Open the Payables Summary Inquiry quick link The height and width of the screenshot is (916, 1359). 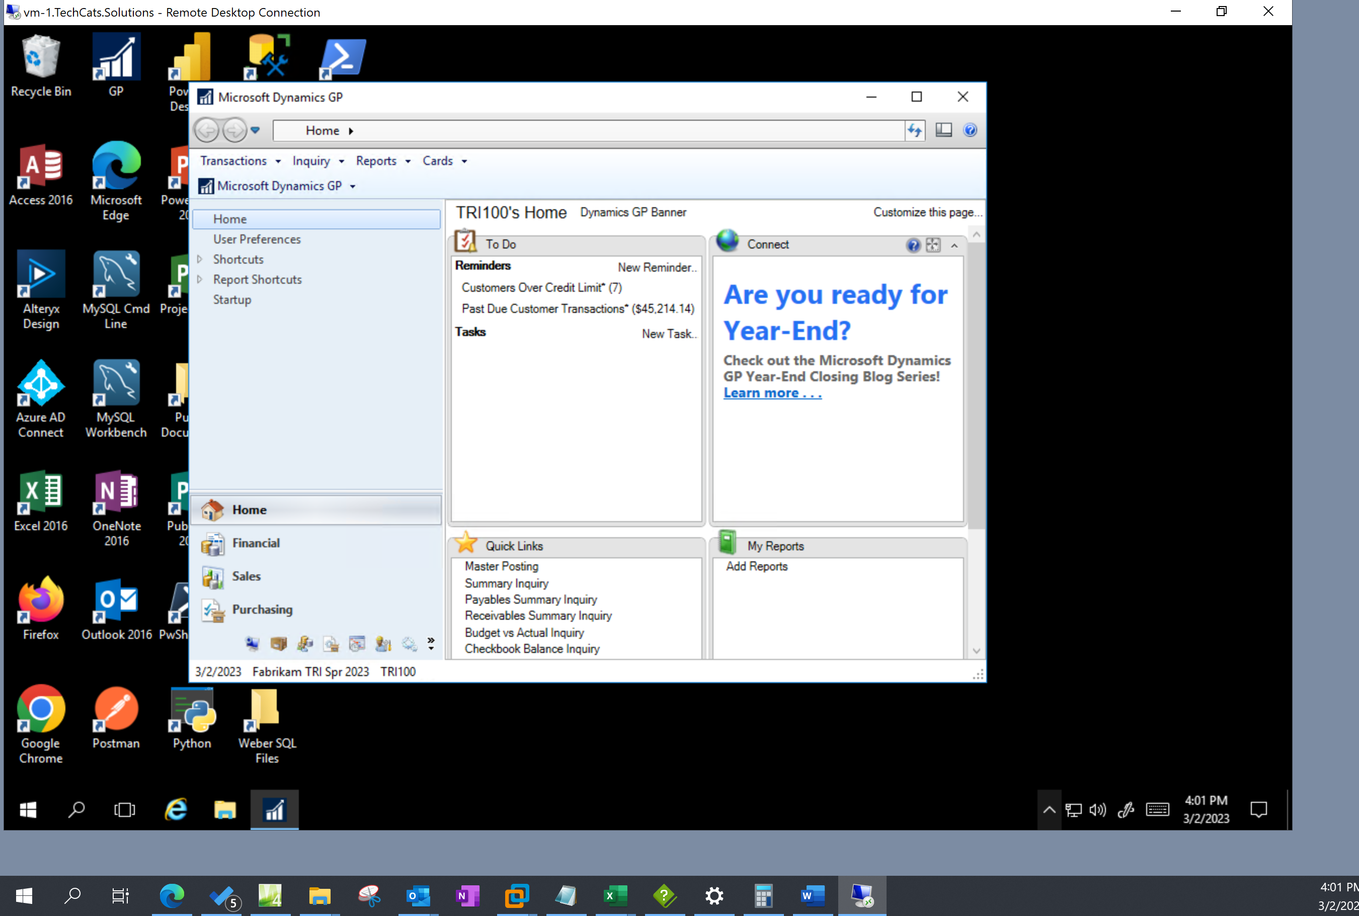pos(530,600)
